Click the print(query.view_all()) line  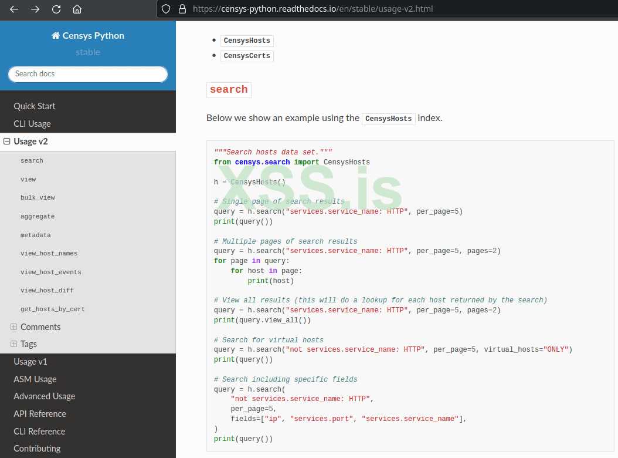(x=263, y=320)
